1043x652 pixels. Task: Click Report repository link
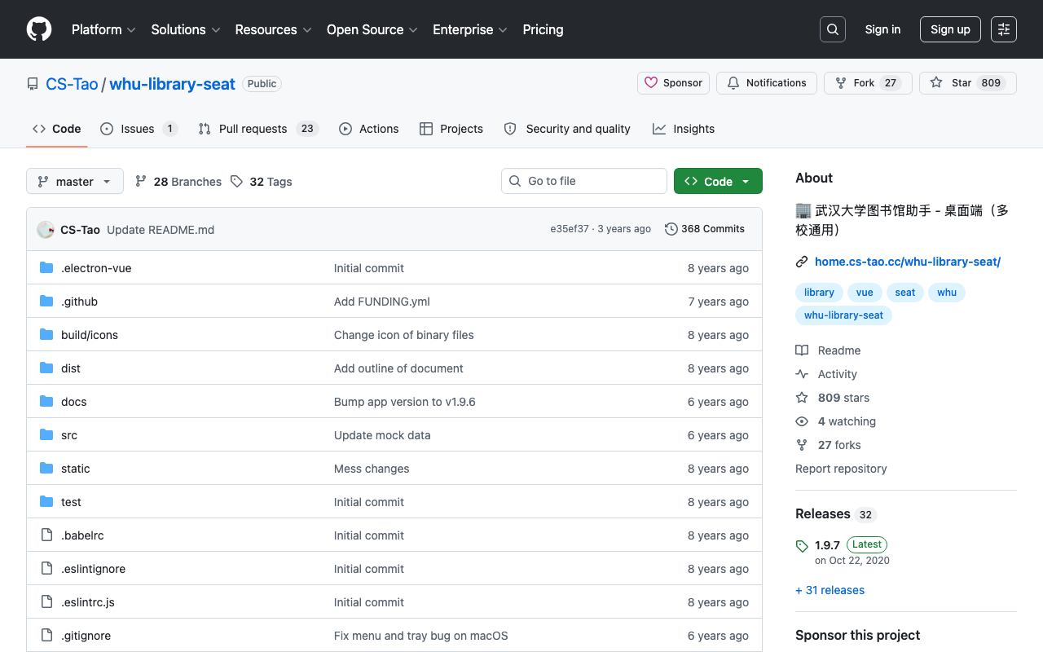(x=841, y=469)
